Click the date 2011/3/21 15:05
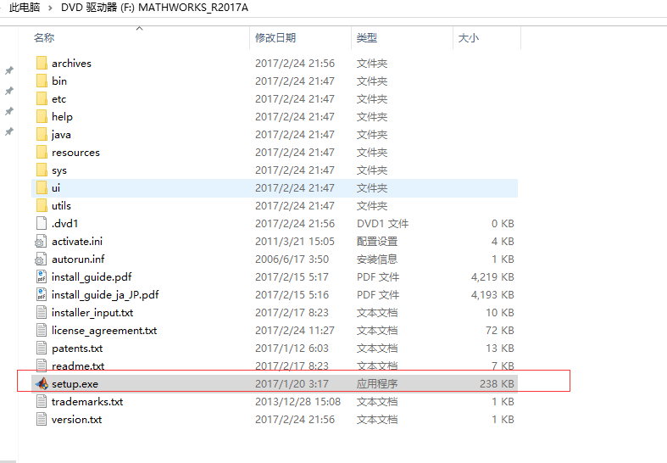Screen dimensions: 667x463 point(295,242)
